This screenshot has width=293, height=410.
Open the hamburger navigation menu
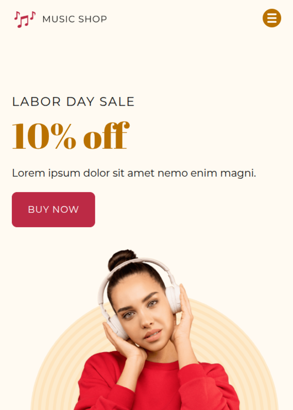(271, 18)
